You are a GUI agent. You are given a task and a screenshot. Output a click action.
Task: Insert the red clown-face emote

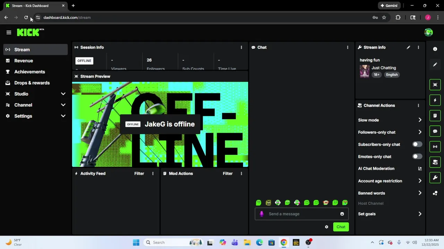click(325, 203)
